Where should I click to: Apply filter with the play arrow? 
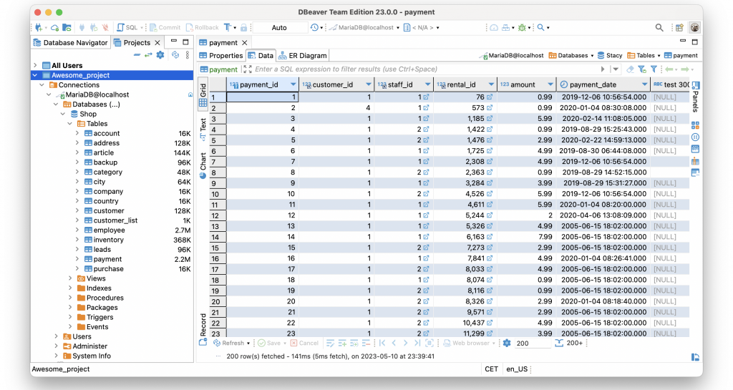pos(603,69)
